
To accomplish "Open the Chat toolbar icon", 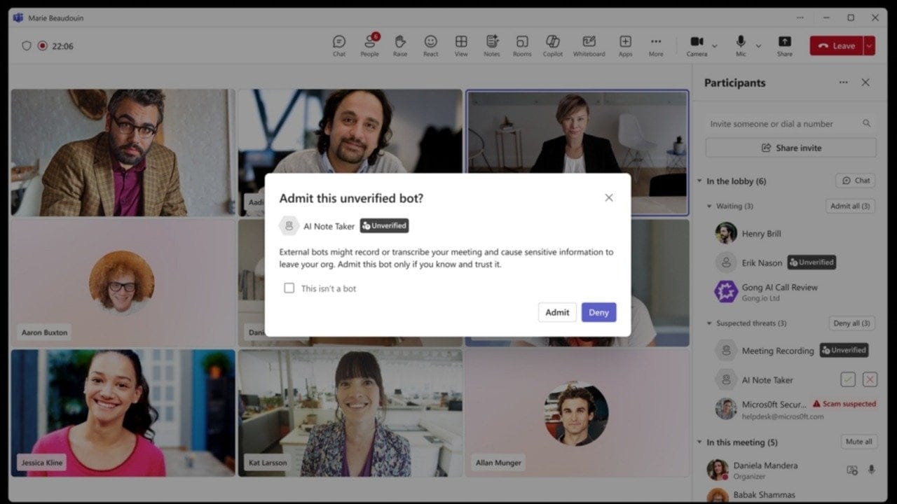I will 339,45.
